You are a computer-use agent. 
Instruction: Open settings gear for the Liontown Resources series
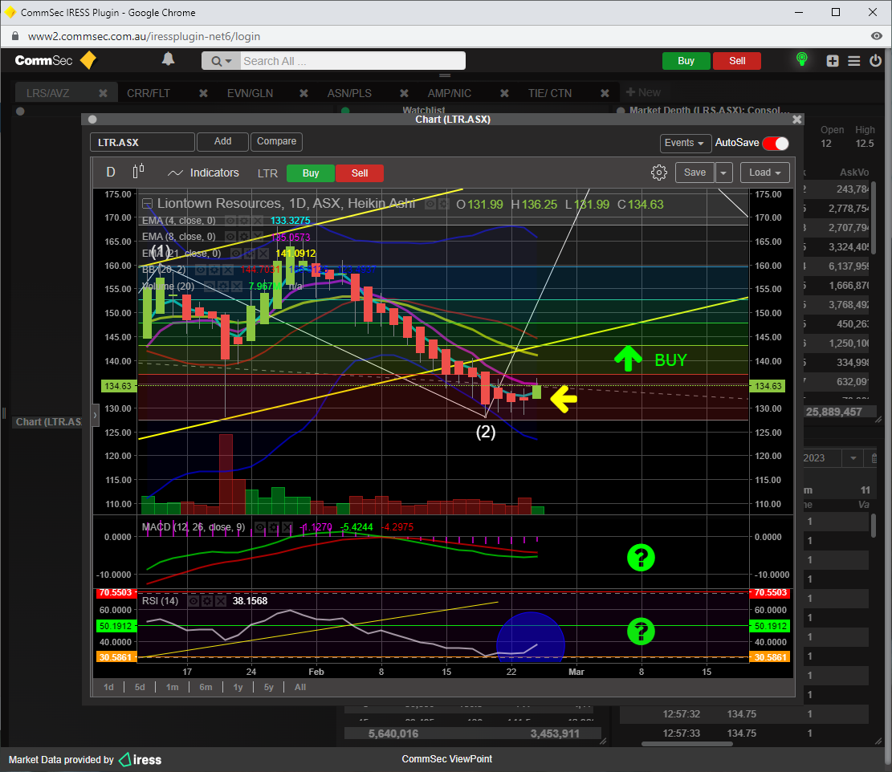[x=444, y=204]
